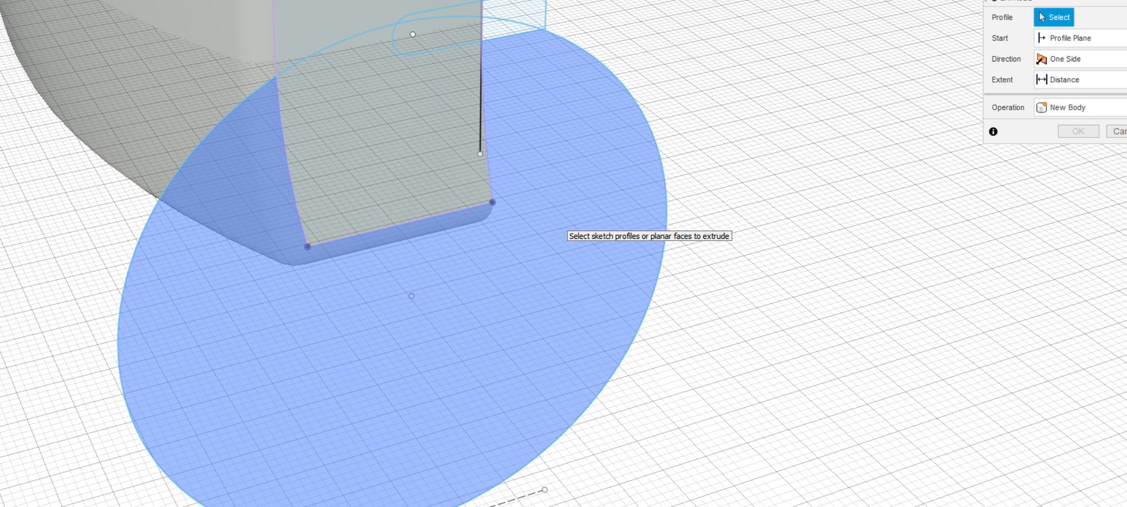Select the endpoint of the dashed construction line
The height and width of the screenshot is (507, 1127).
coord(544,490)
